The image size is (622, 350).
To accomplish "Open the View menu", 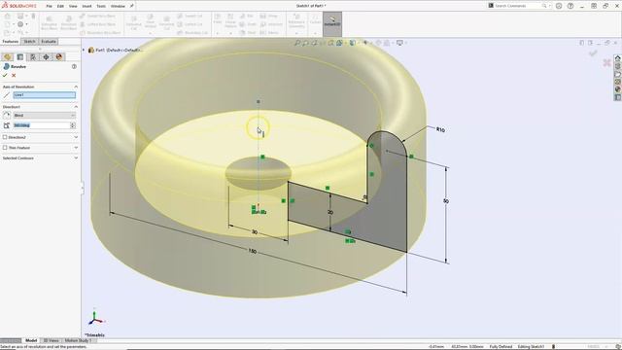I will (x=73, y=6).
